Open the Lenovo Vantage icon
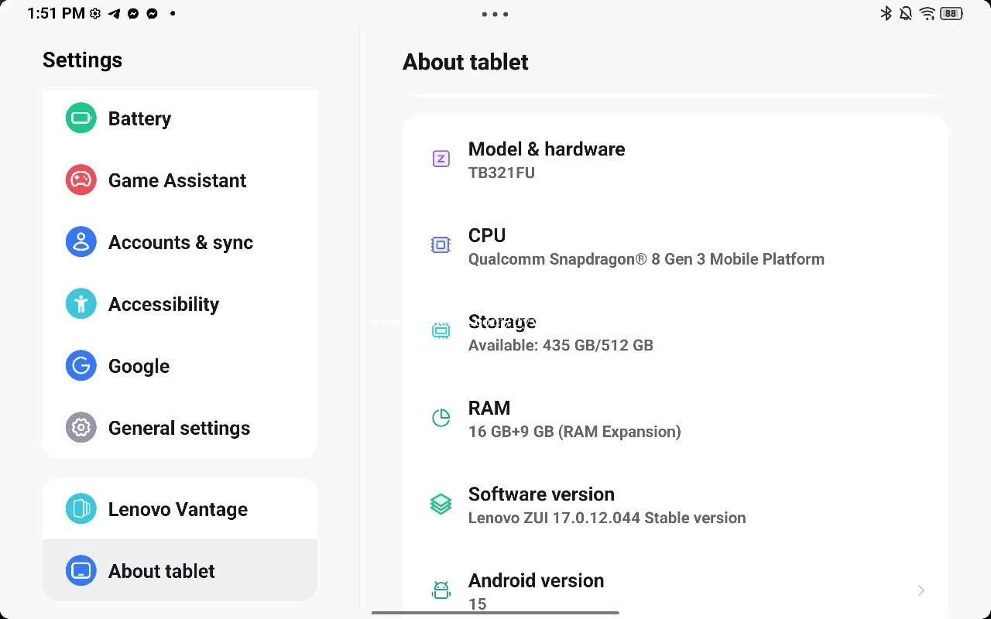 click(x=81, y=509)
